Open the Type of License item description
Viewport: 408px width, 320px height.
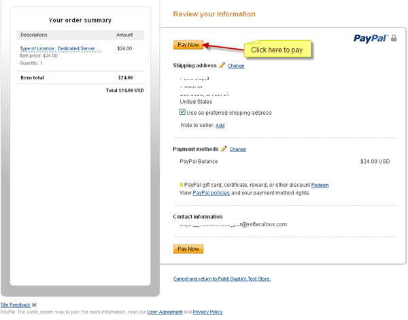pyautogui.click(x=61, y=49)
